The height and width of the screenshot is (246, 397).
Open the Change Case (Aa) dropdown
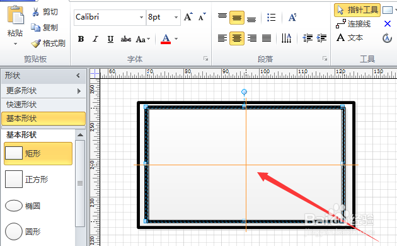tap(143, 39)
